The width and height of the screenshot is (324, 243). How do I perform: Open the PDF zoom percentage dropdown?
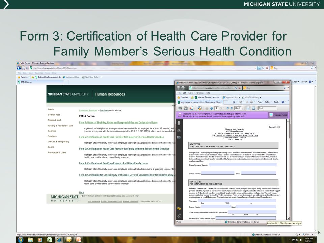[242, 108]
